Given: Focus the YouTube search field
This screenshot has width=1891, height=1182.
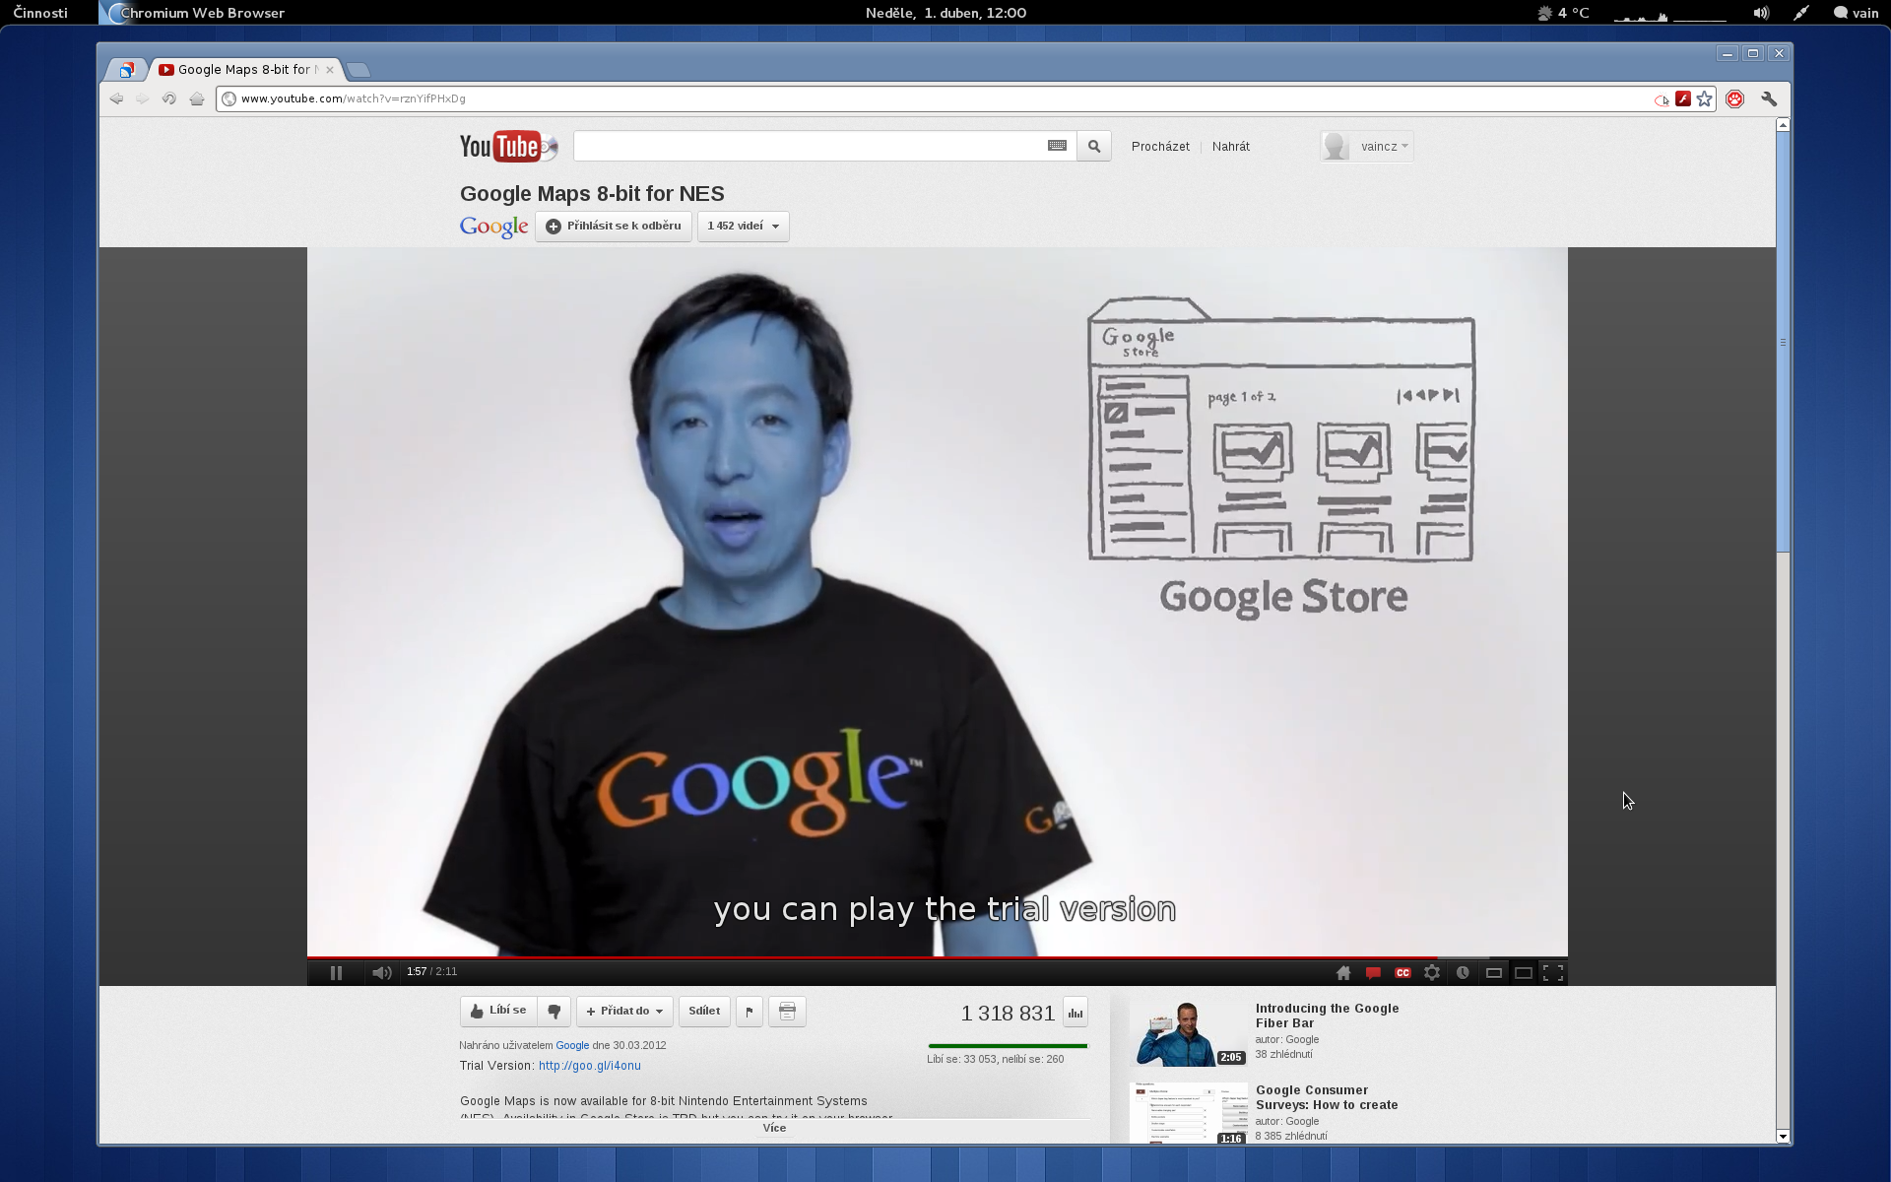Looking at the screenshot, I should (808, 146).
